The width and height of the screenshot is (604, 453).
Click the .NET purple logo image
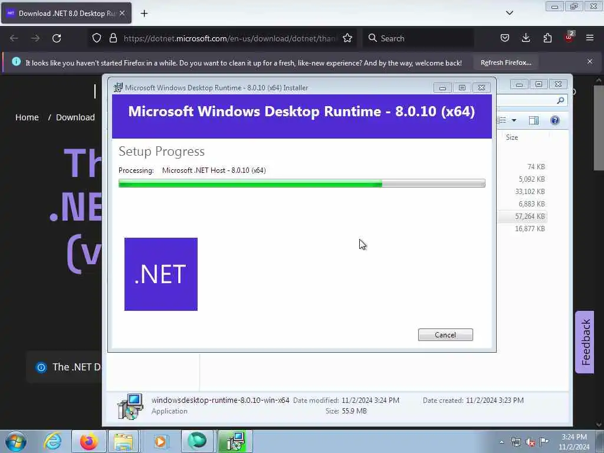(160, 274)
